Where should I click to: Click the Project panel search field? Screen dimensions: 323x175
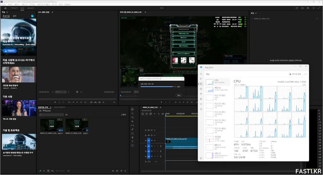tap(51, 115)
